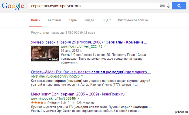Expand arrow next to www.kinopoisk.ru URL
The image size is (189, 115).
tap(79, 98)
